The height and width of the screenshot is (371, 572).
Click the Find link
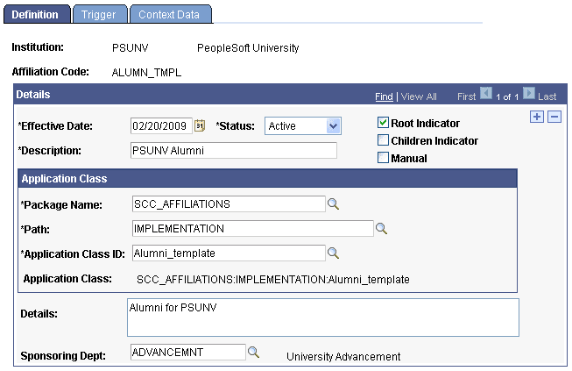pos(384,96)
